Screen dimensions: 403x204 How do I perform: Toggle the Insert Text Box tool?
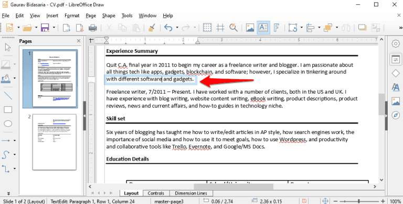[x=263, y=28]
